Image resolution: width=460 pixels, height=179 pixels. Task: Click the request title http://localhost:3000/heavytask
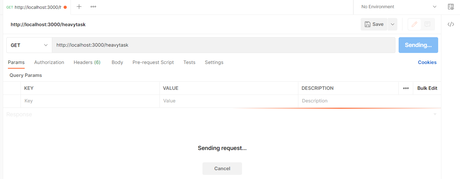pos(48,24)
